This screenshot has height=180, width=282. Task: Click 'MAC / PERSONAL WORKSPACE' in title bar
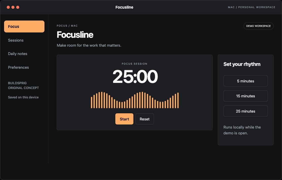point(252,7)
